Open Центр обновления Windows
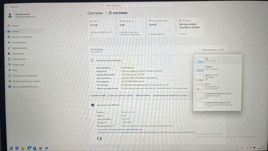This screenshot has height=151, width=268. pyautogui.click(x=25, y=87)
